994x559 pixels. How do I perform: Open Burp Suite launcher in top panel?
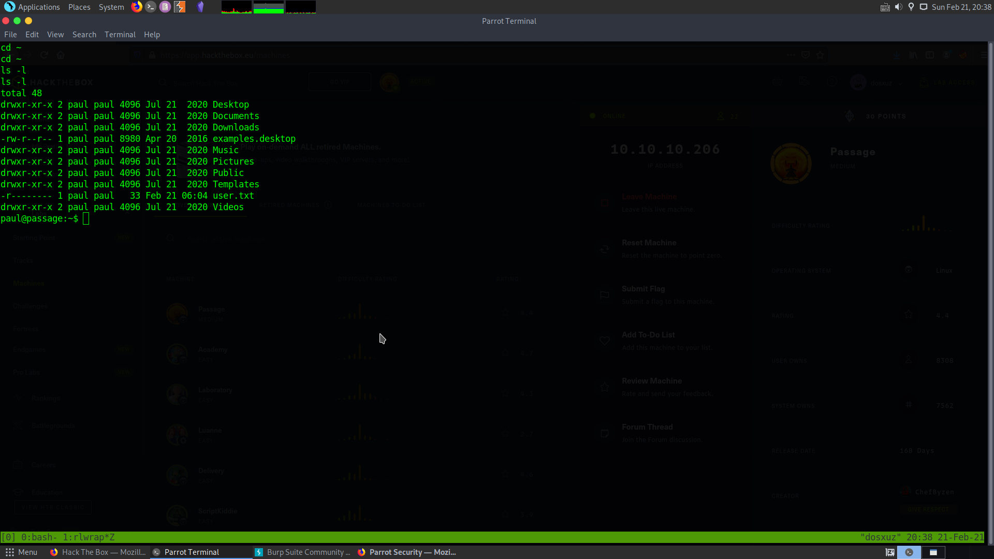coord(180,7)
